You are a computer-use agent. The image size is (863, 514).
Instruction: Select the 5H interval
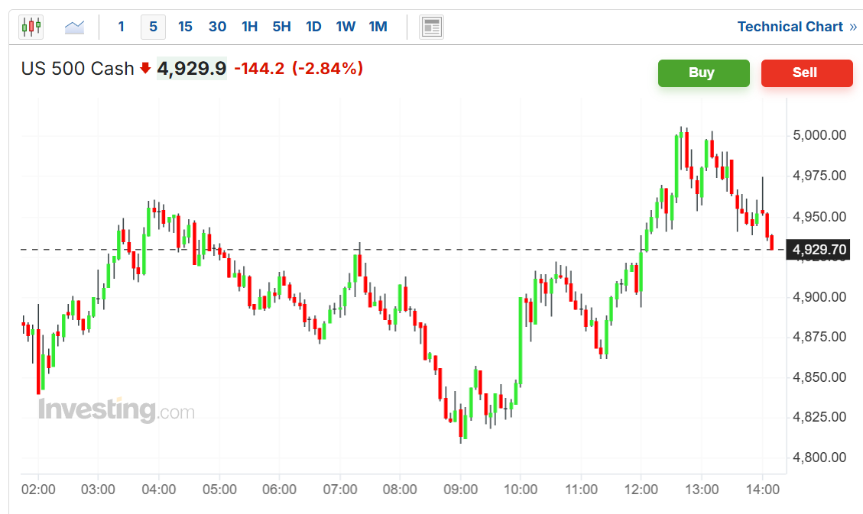click(281, 27)
